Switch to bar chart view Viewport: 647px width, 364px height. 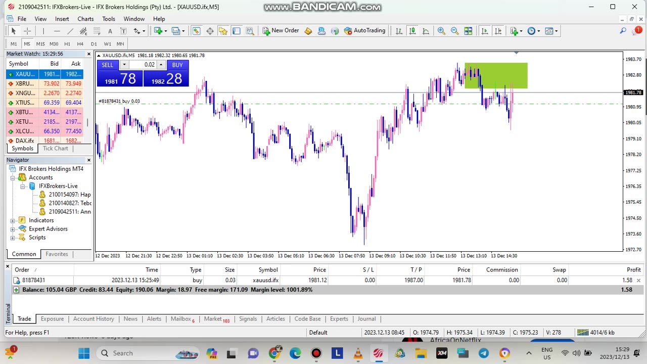point(399,31)
